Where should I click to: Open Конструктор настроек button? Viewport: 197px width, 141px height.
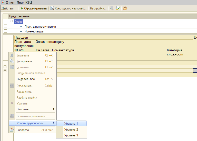click(68, 8)
